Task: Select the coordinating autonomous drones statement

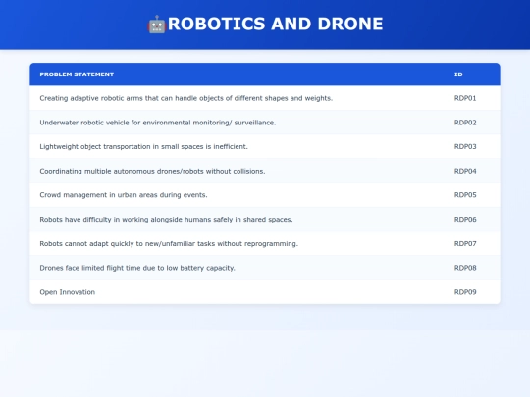Action: pyautogui.click(x=152, y=171)
